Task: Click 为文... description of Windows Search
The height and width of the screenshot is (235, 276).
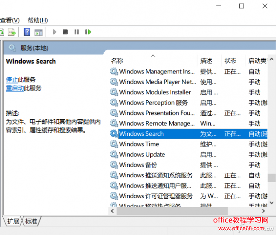Action: tap(208, 134)
